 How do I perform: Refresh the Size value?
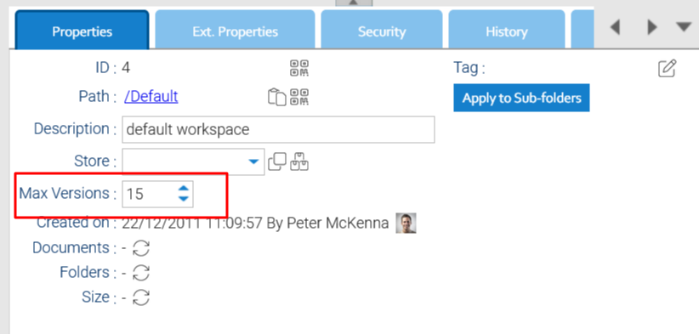click(141, 297)
